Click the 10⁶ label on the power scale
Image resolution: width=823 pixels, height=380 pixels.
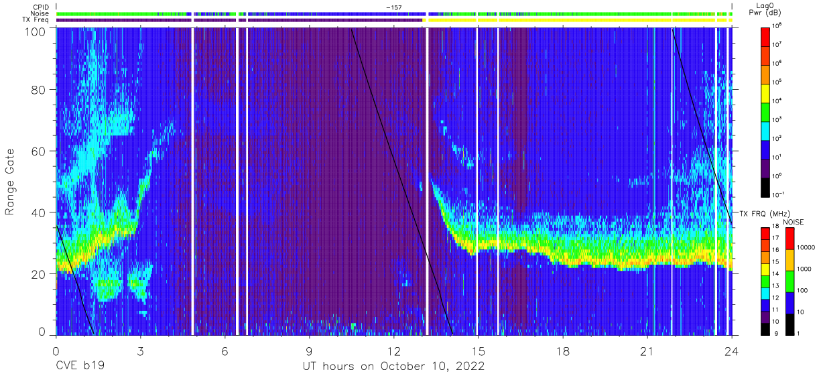click(777, 63)
